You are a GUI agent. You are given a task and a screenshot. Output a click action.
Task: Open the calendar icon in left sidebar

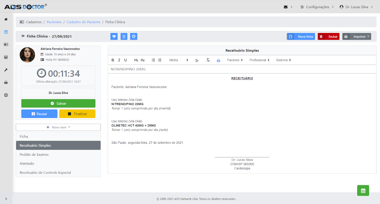(6, 32)
